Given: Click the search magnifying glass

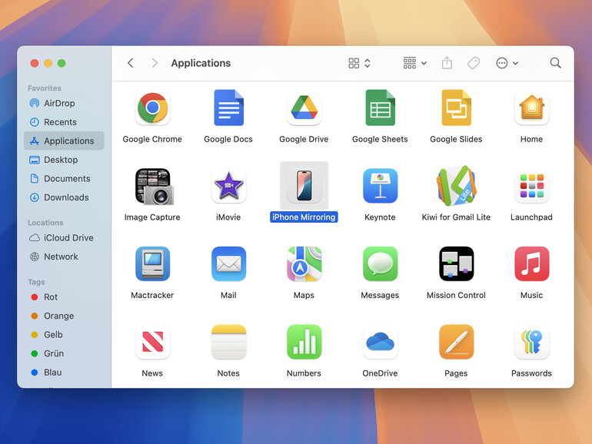Looking at the screenshot, I should (555, 63).
